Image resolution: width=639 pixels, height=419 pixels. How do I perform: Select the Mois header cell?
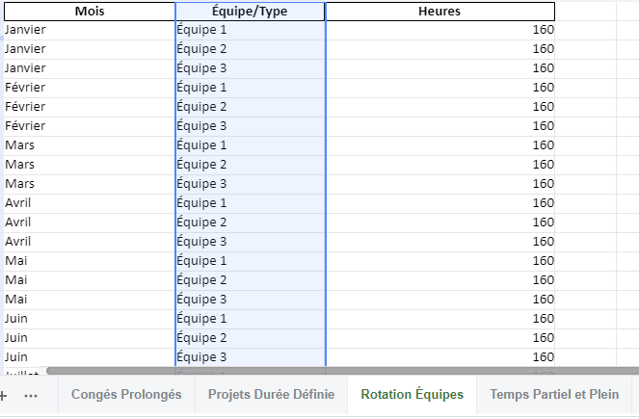click(x=90, y=12)
